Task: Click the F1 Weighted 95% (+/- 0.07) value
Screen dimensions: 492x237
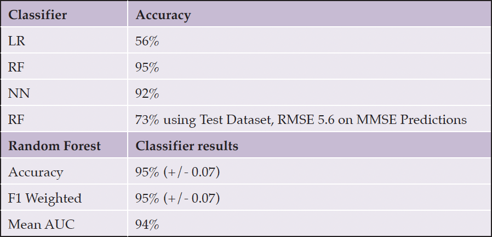Action: (178, 199)
